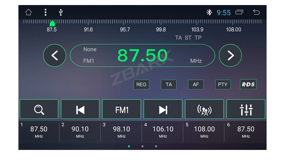Tap the Bluetooth status icon
285x160 pixels.
point(209,12)
